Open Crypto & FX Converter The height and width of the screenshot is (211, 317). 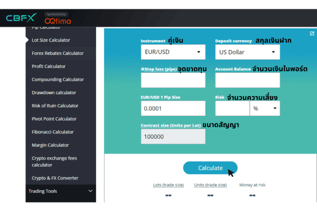coord(55,178)
